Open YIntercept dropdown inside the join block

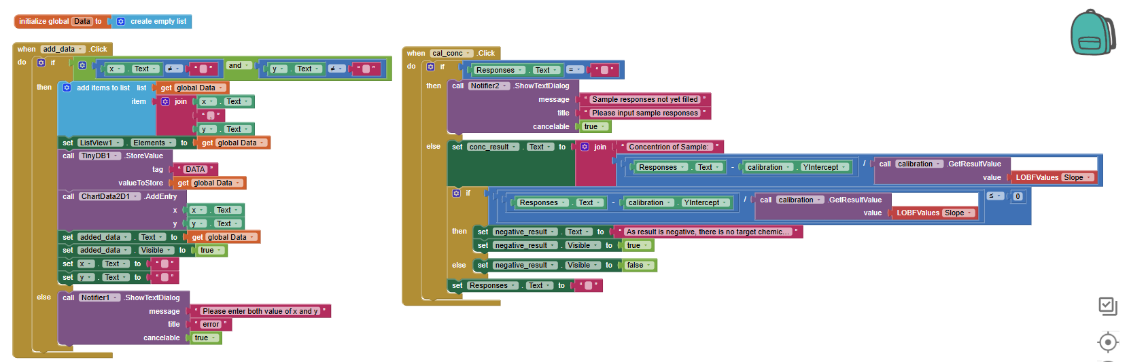(824, 167)
